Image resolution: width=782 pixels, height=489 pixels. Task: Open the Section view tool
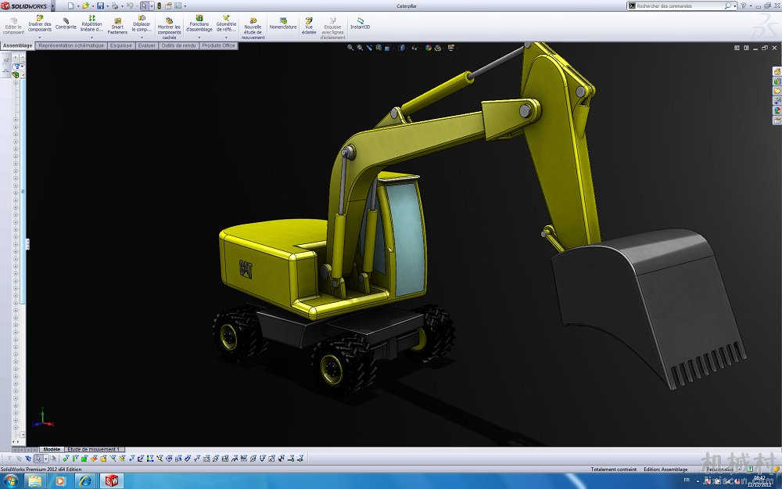pos(378,48)
